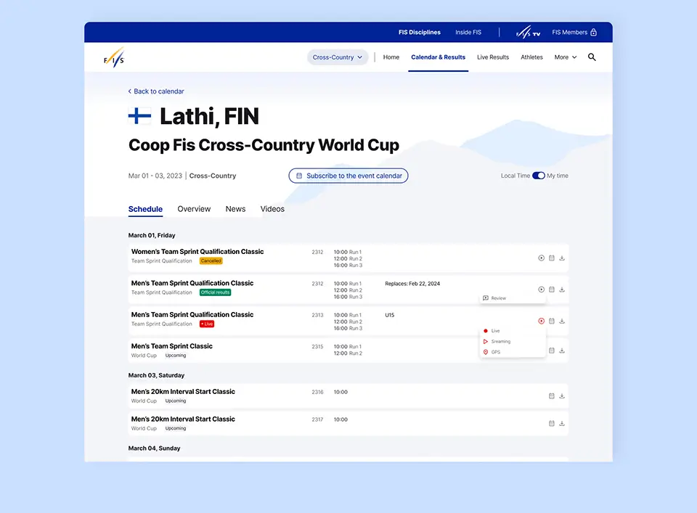Click Back to calendar link
Viewport: 697px width, 513px height.
156,91
